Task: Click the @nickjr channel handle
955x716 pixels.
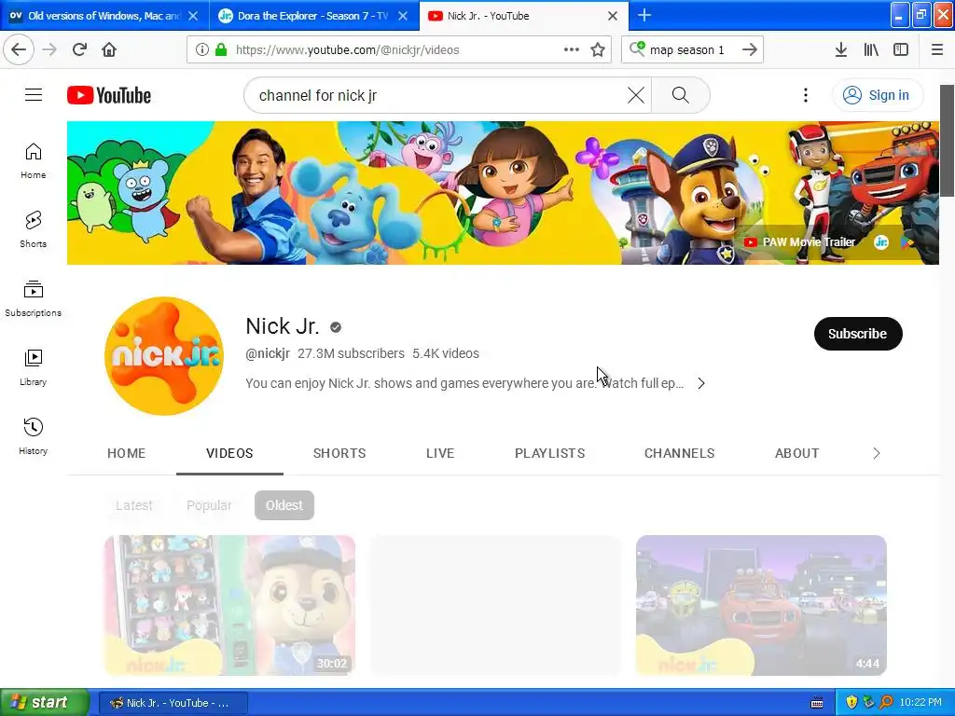Action: (268, 353)
